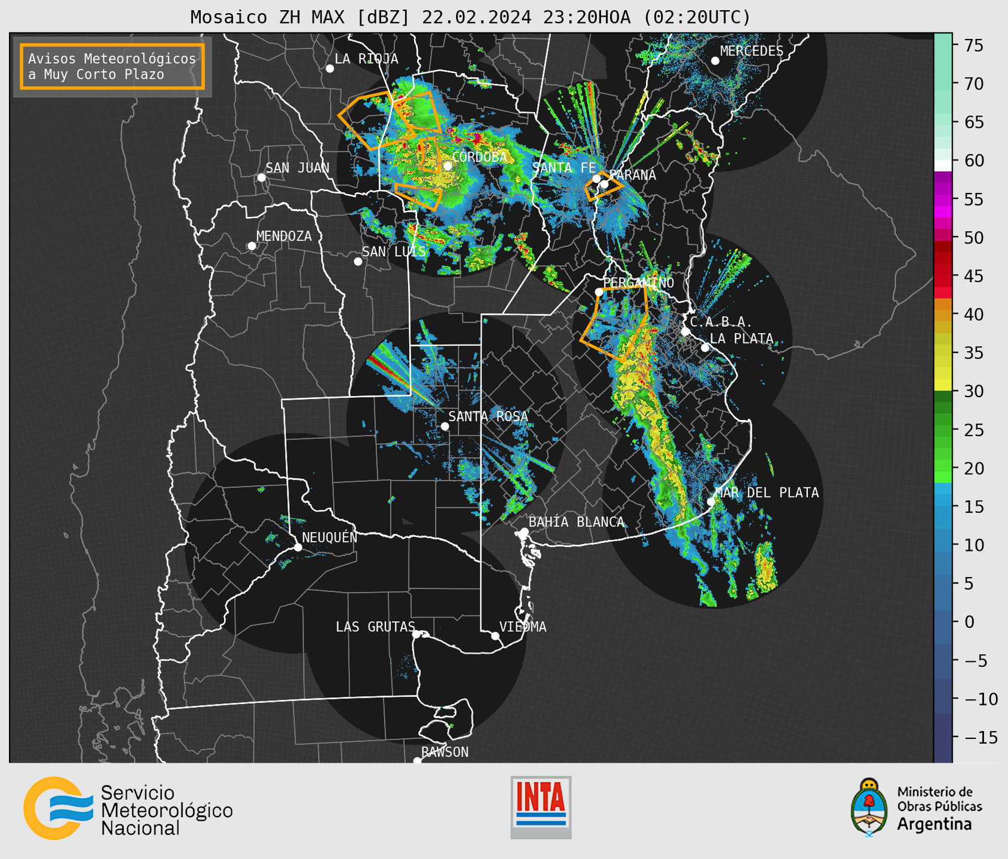Click the La Plata city marker dot

click(x=705, y=348)
